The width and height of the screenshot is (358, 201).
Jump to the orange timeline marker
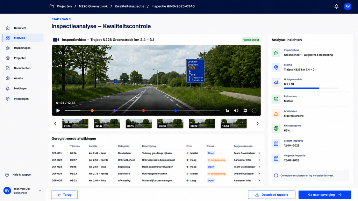pyautogui.click(x=92, y=111)
